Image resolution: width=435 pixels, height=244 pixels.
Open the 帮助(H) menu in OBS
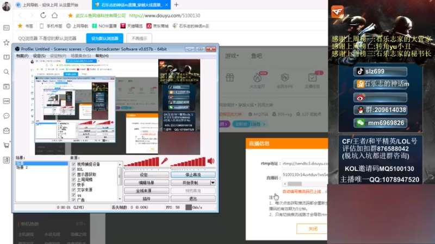(102, 56)
